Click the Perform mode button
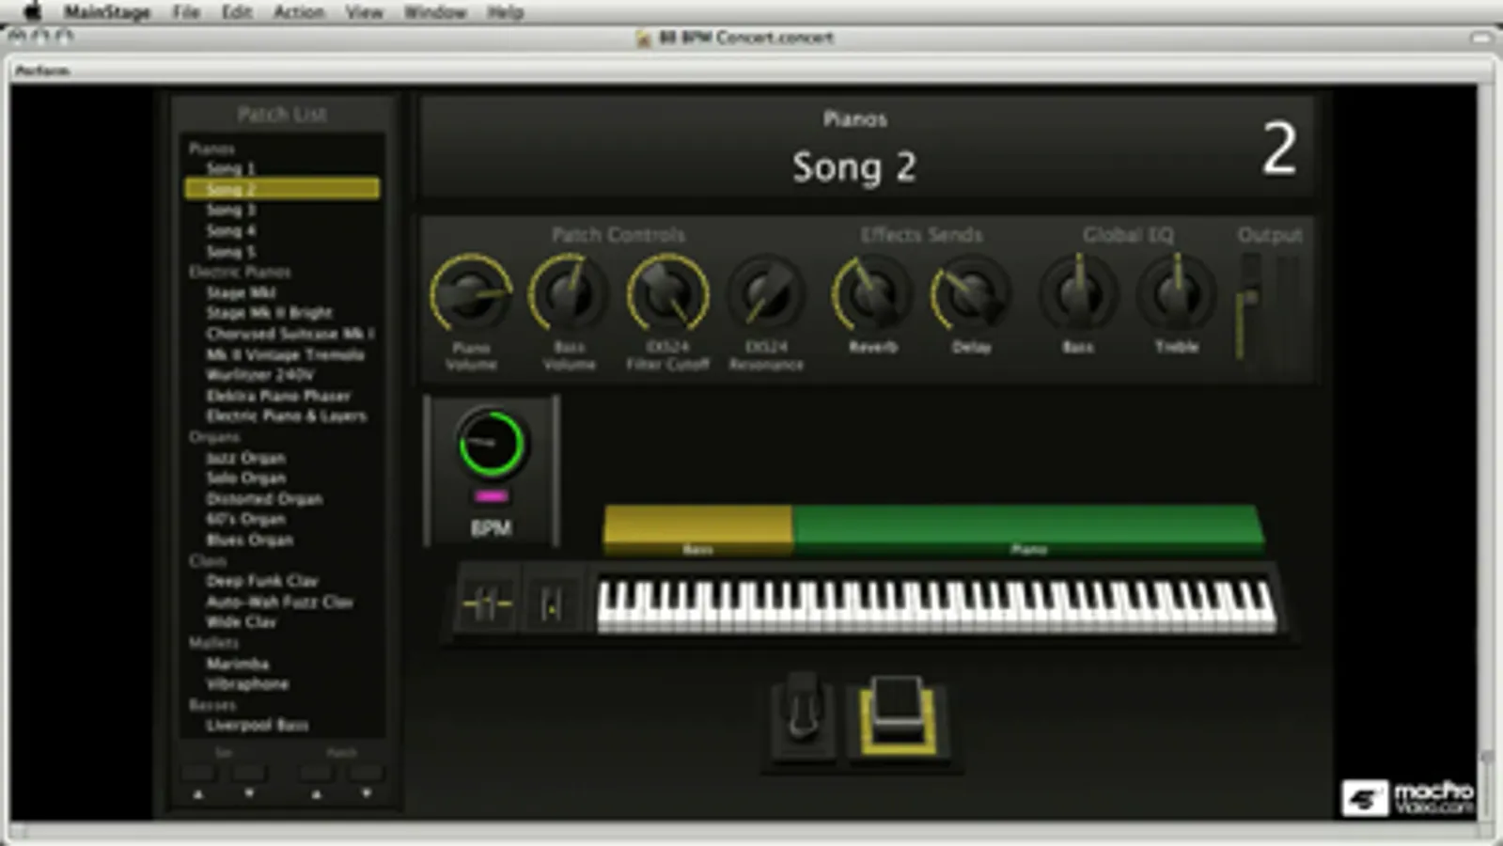This screenshot has height=846, width=1503. [x=42, y=70]
